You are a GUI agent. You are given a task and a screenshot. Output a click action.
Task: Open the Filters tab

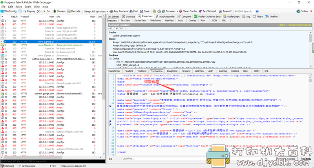(x=258, y=16)
